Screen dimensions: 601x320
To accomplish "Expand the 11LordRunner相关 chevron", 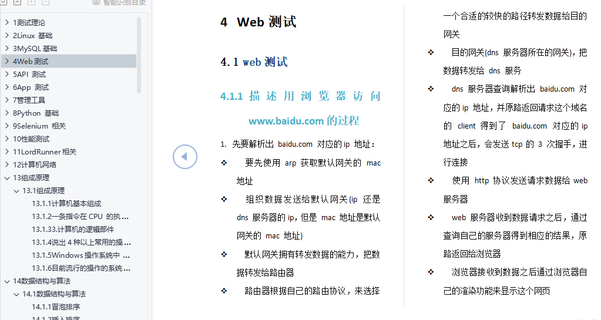I will pyautogui.click(x=7, y=151).
